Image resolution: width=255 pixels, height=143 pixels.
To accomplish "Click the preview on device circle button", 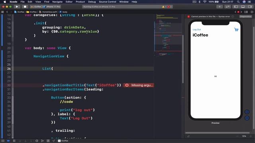I will point(247,118).
